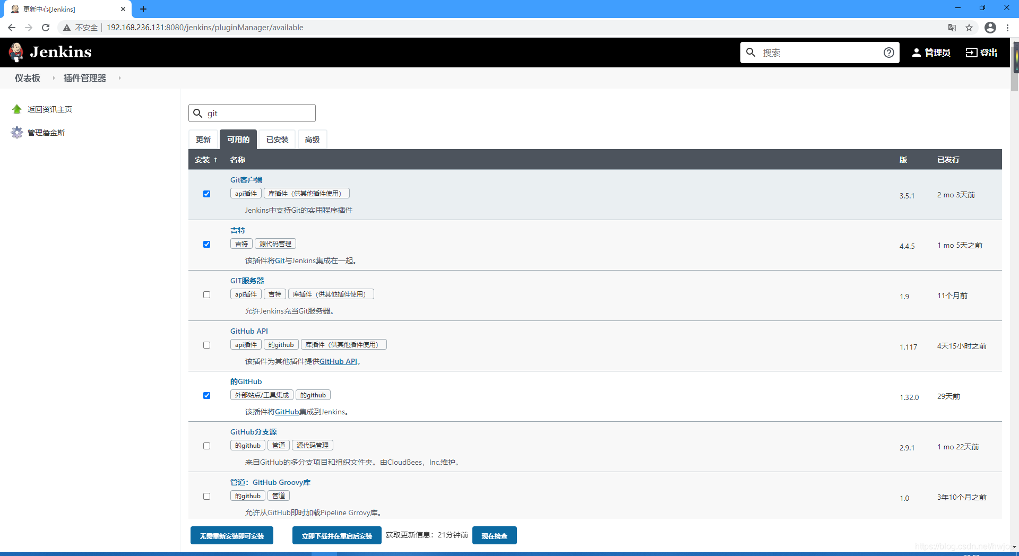Click the not-secure warning icon
Viewport: 1019px width, 556px height.
point(67,28)
